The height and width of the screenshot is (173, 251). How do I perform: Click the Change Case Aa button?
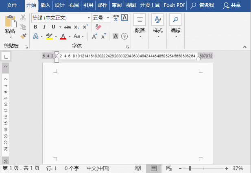click(77, 36)
